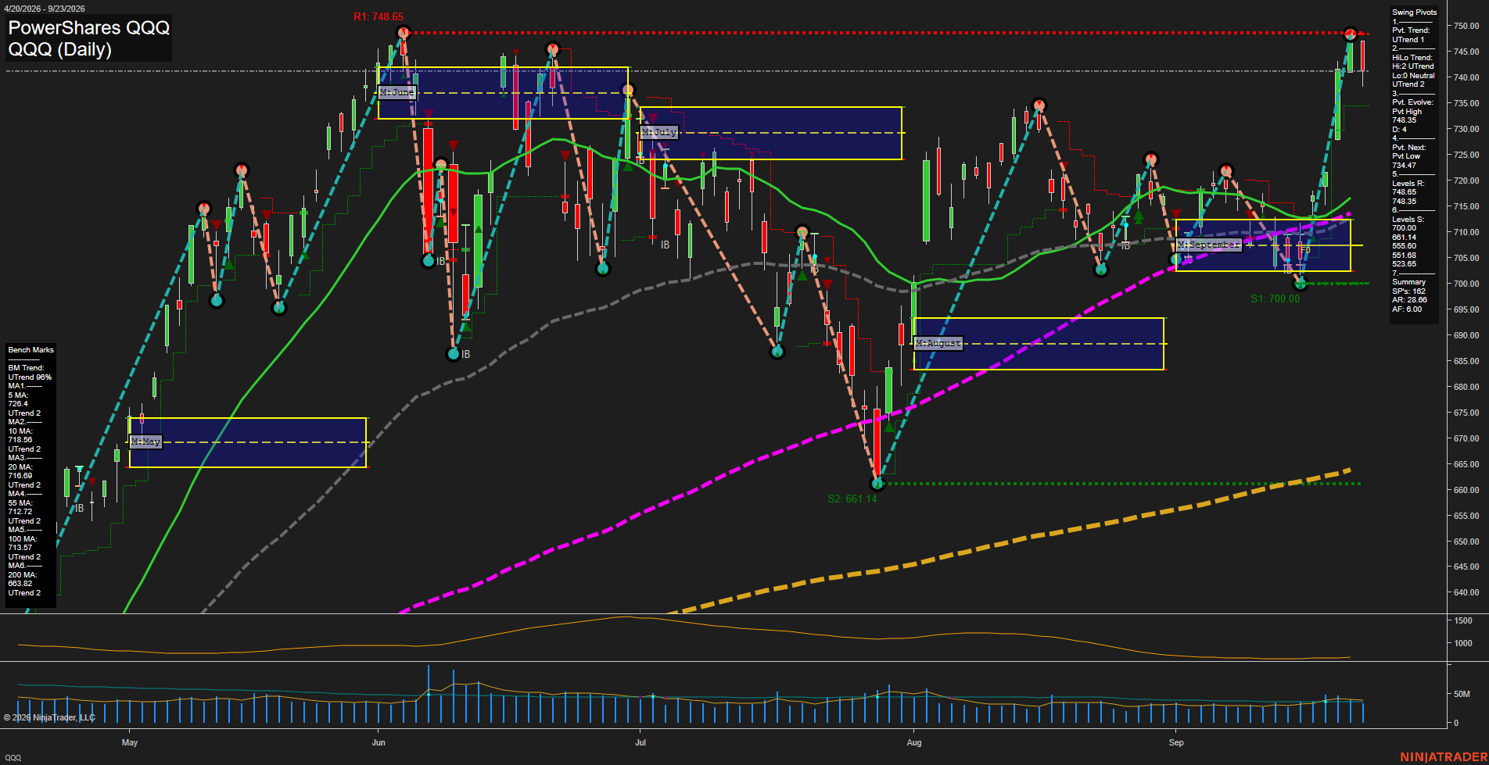Screen dimensions: 1489x765
Task: Click the swing high pivot marker at R1 748.65
Action: click(x=404, y=33)
